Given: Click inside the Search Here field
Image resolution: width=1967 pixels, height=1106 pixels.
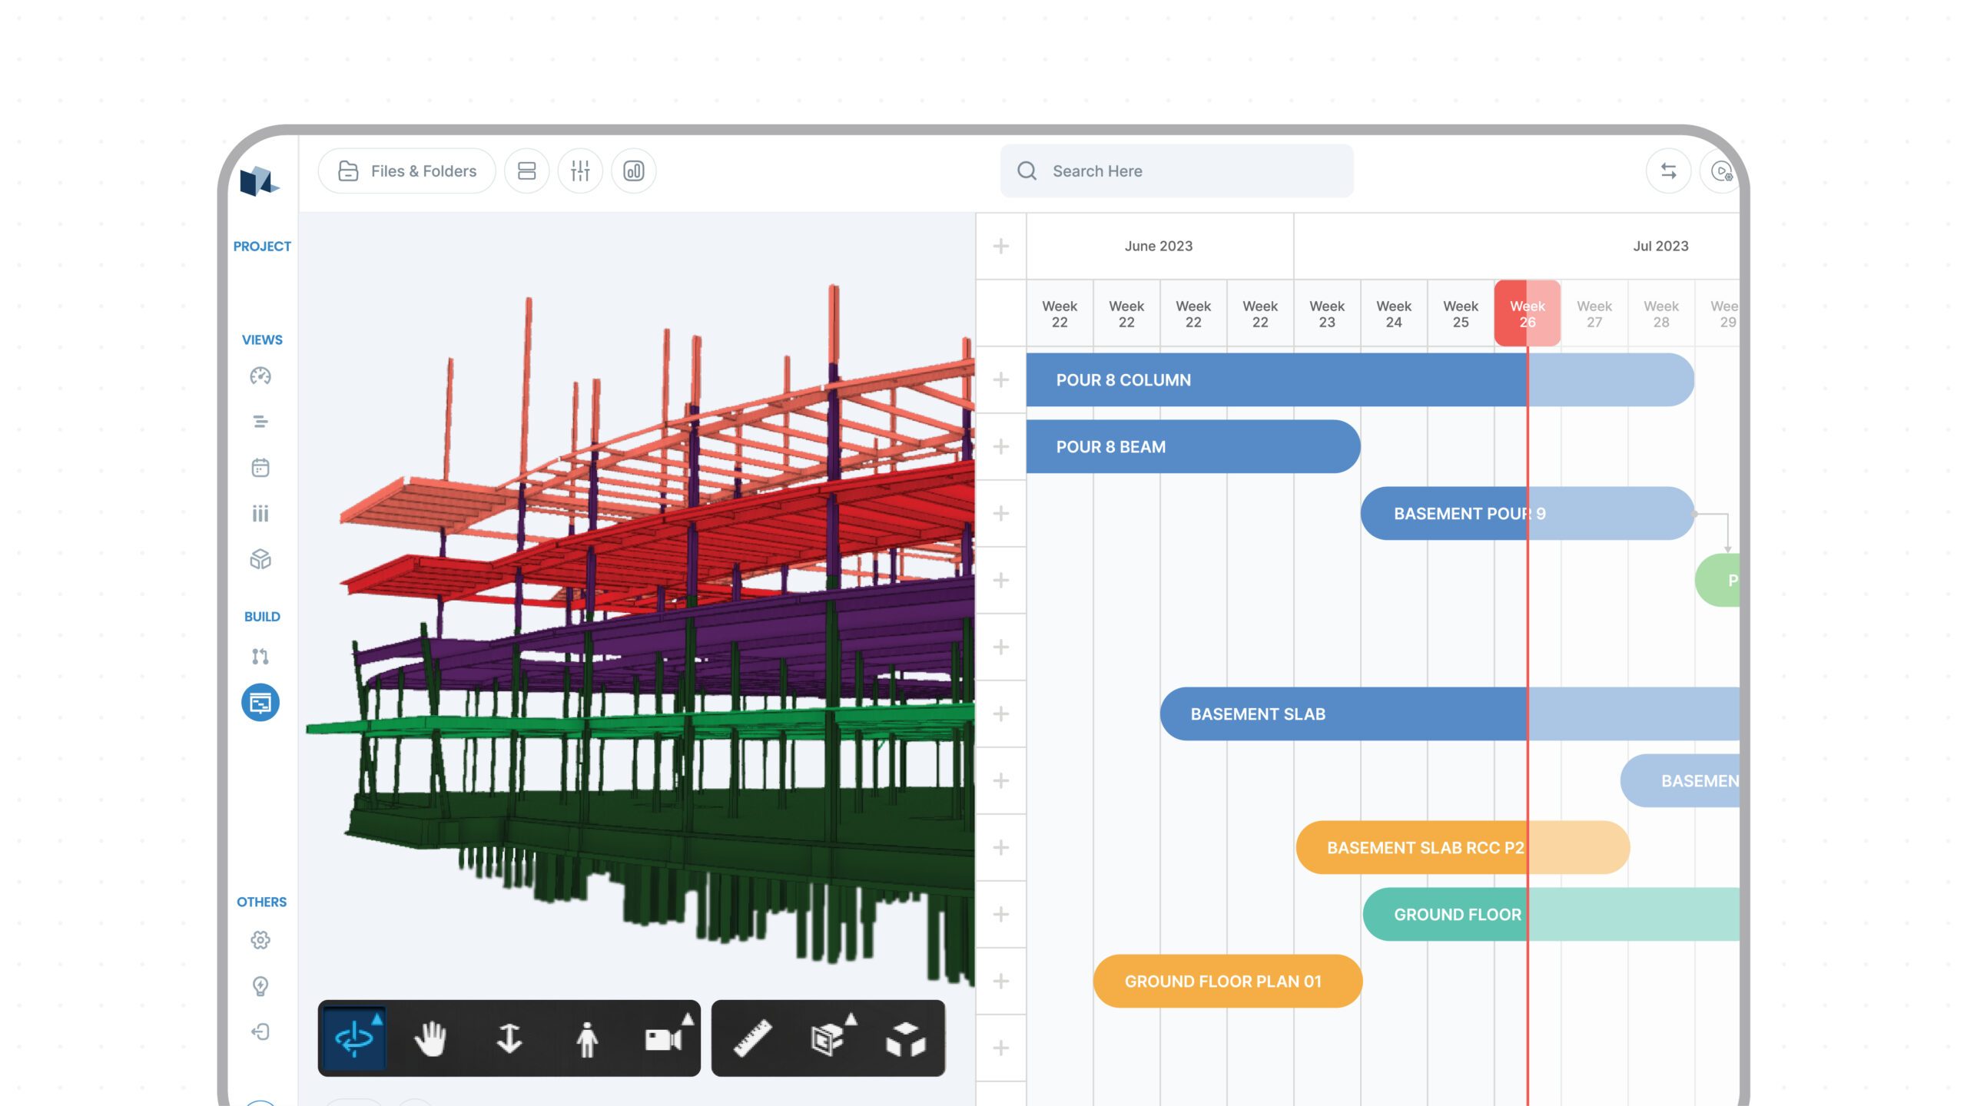Looking at the screenshot, I should pyautogui.click(x=1174, y=171).
